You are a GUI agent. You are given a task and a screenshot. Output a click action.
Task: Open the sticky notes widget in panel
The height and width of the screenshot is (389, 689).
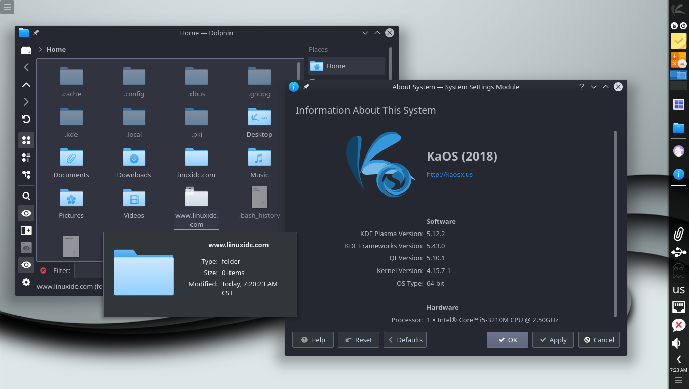tap(679, 41)
